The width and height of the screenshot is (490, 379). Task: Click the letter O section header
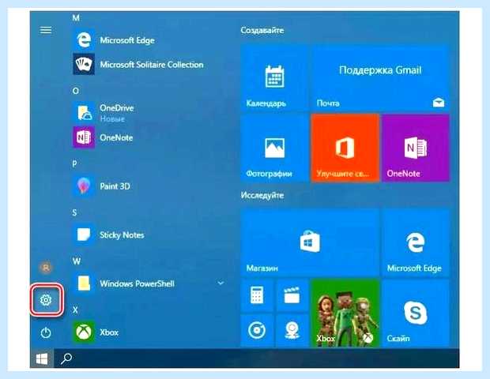75,91
